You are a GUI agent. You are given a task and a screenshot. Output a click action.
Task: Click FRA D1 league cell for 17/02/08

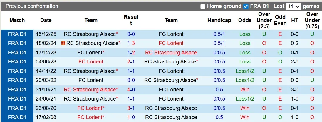click(17, 117)
